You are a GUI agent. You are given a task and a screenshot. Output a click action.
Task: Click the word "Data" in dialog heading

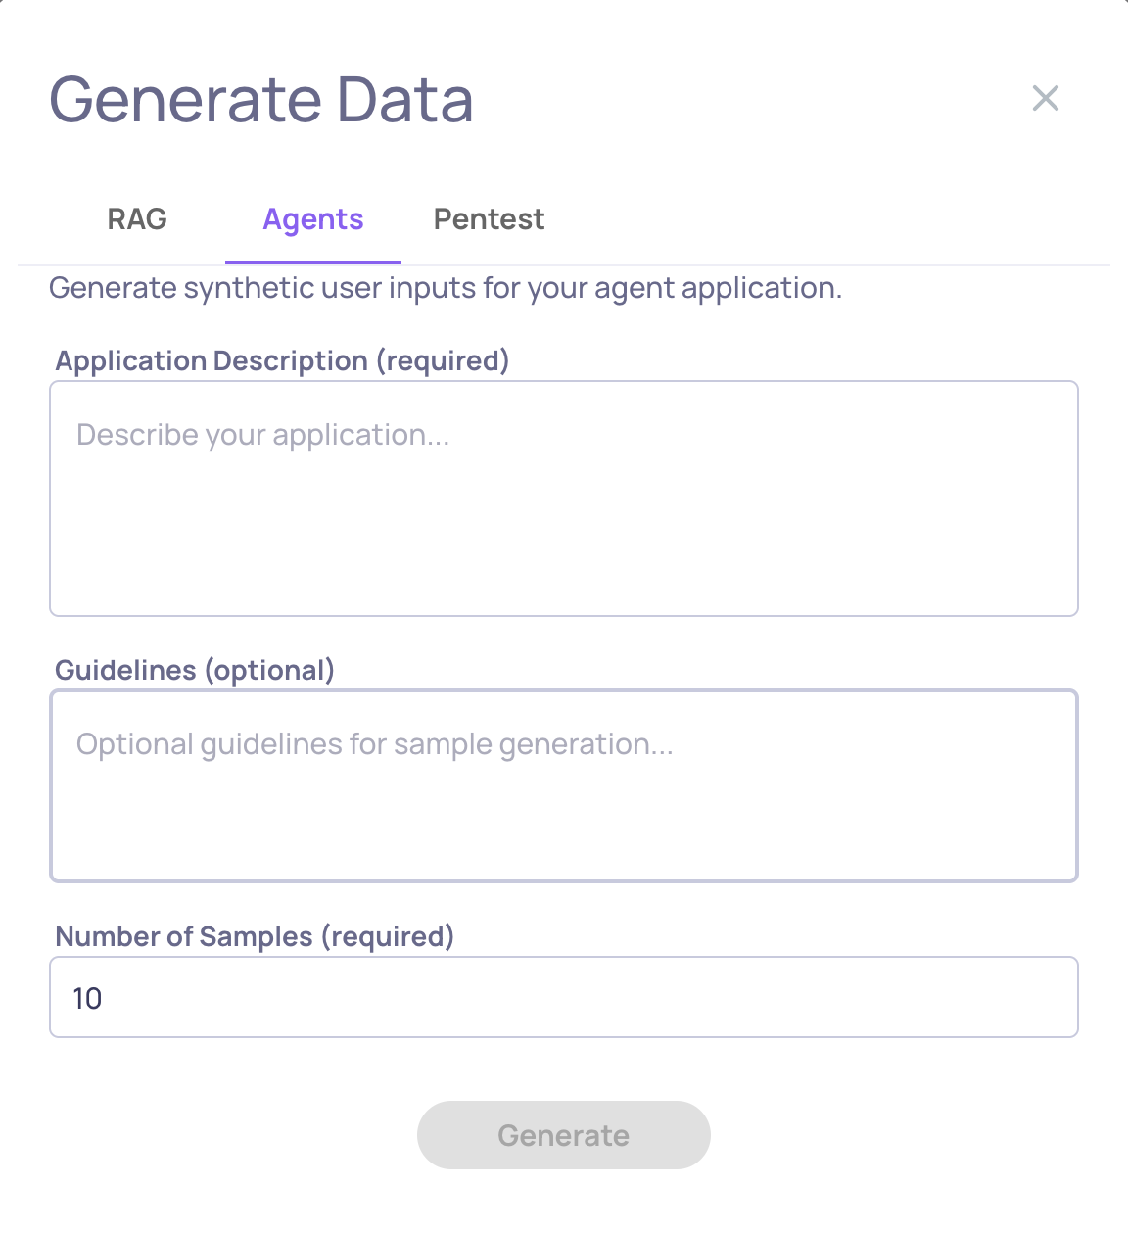(x=405, y=100)
